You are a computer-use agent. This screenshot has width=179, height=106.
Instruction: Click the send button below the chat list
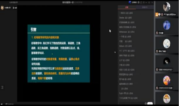(150, 103)
